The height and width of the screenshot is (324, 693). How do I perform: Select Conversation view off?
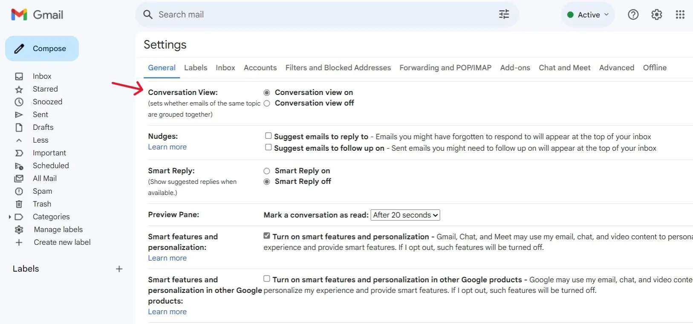(x=267, y=103)
